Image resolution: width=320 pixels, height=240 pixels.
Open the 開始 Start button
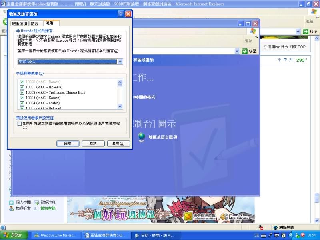click(14, 235)
